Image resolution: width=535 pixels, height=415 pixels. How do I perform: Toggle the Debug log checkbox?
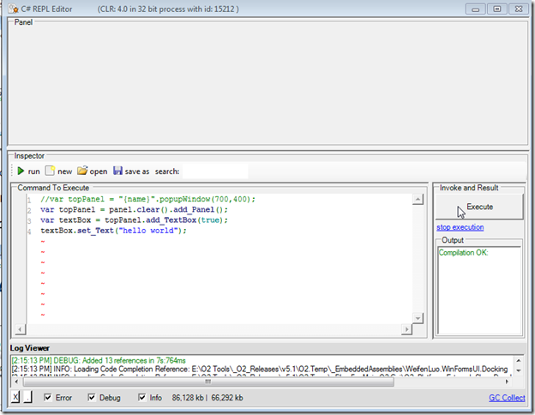point(92,397)
